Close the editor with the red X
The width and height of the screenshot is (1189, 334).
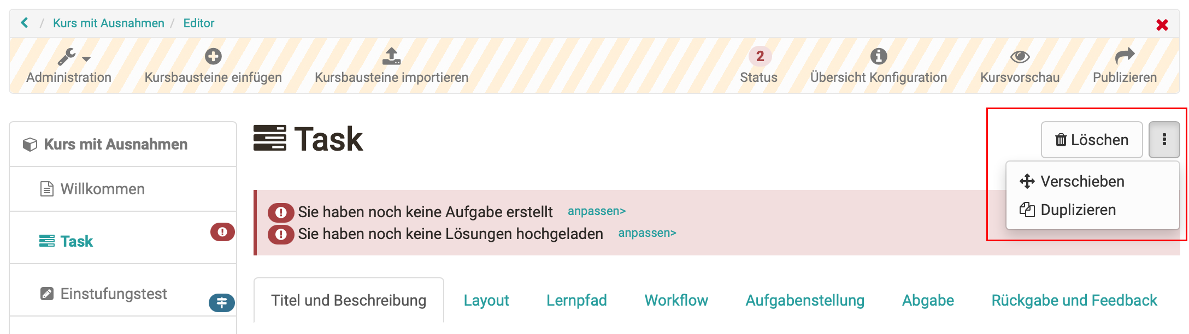click(x=1162, y=25)
